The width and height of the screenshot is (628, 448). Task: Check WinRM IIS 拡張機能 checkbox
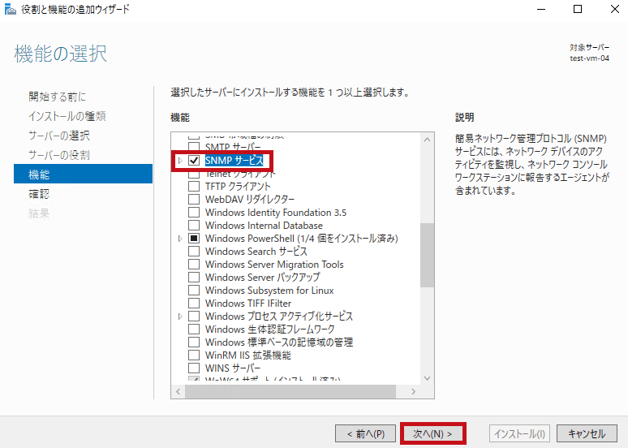tap(194, 355)
